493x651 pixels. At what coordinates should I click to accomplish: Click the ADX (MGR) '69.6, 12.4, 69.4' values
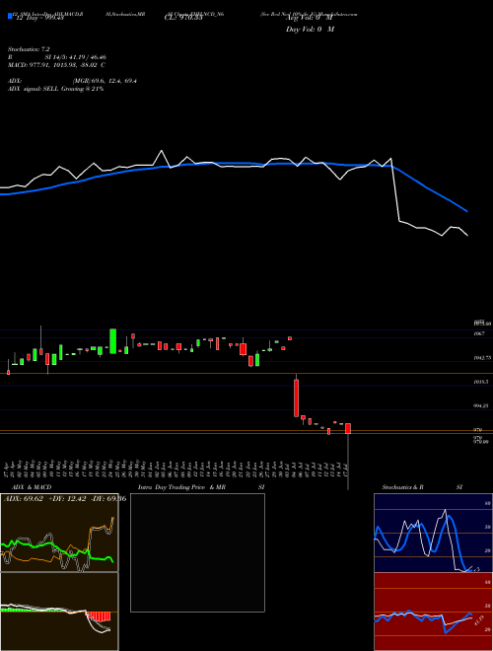coord(105,81)
